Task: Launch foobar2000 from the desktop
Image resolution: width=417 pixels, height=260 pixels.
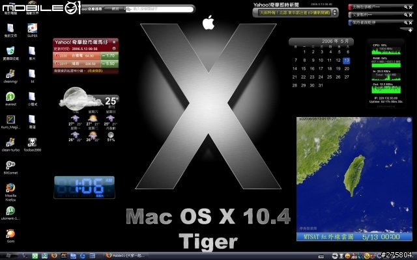Action: [32, 144]
